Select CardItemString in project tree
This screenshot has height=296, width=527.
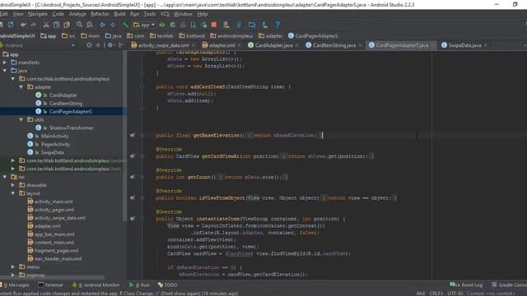tap(66, 104)
